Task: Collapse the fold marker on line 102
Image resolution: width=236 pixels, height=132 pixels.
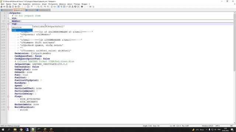Action: coord(8,29)
